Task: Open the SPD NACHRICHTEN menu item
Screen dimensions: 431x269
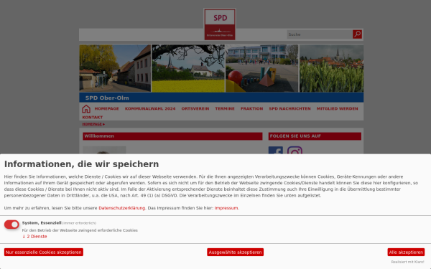Action: tap(289, 109)
